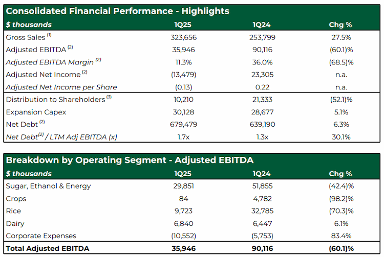Click the 1Q24 column header in Highlights table
The image size is (384, 257).
tap(262, 25)
